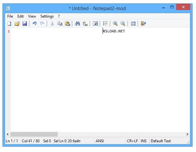Image resolution: width=196 pixels, height=152 pixels.
Task: Zoom in with the magnifier plus icon
Action: pyautogui.click(x=115, y=24)
